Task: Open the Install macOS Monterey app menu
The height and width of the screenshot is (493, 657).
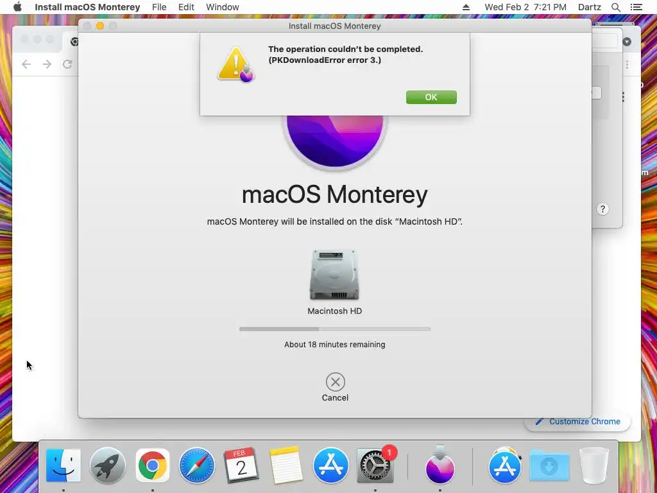Action: (x=87, y=7)
